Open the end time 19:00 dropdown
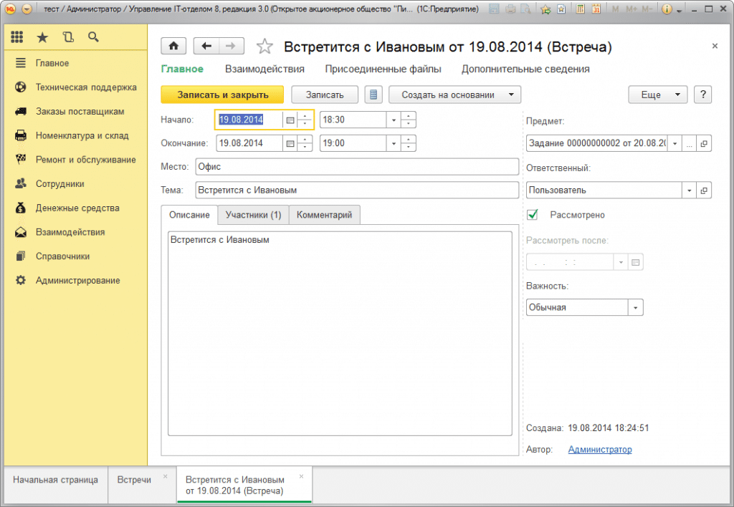This screenshot has height=507, width=734. pos(394,143)
